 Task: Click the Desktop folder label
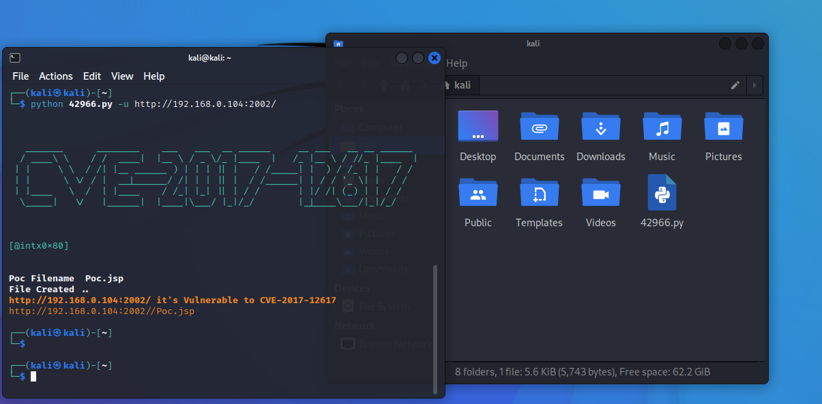[x=478, y=157]
